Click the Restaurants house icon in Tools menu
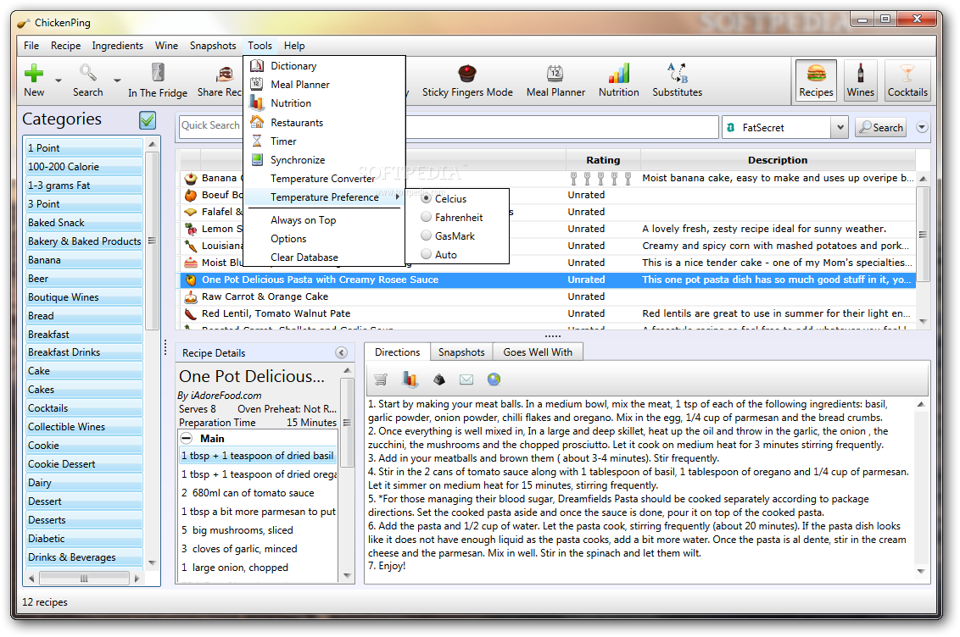 257,122
